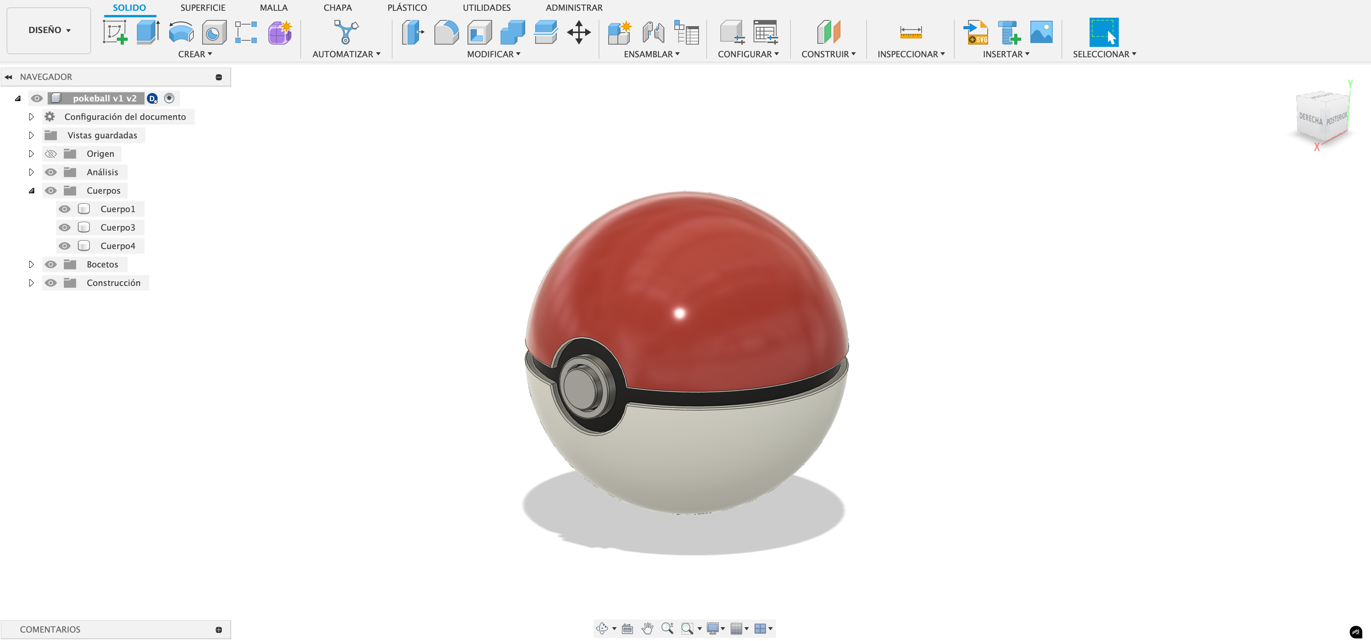Click the Orbit tool in navigation bar
Image resolution: width=1371 pixels, height=641 pixels.
point(602,628)
